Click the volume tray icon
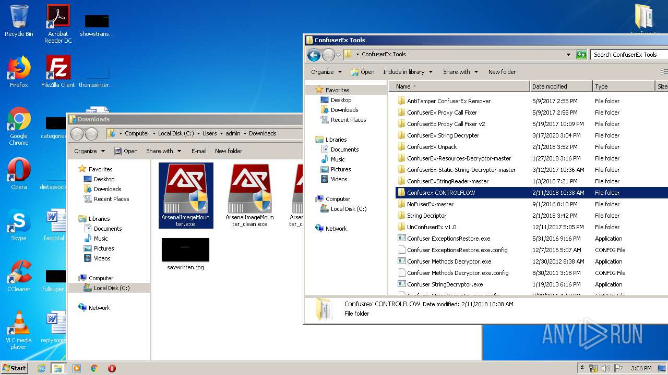 click(606, 368)
